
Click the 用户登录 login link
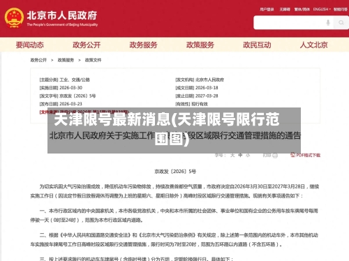coord(267,9)
